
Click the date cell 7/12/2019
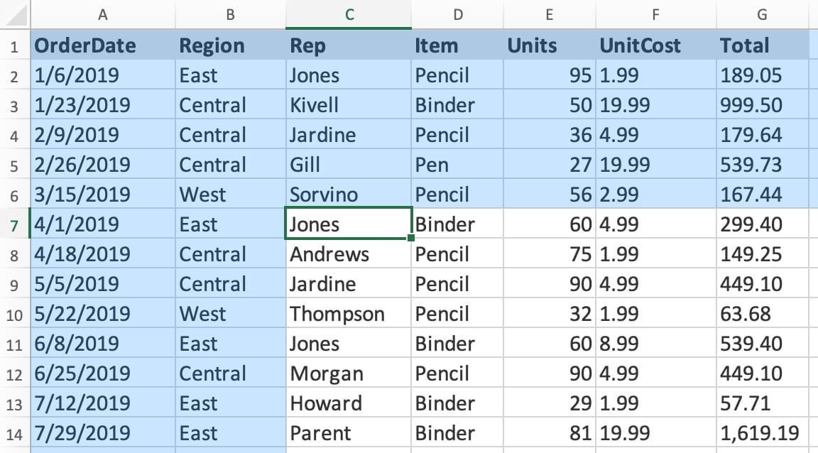point(103,403)
